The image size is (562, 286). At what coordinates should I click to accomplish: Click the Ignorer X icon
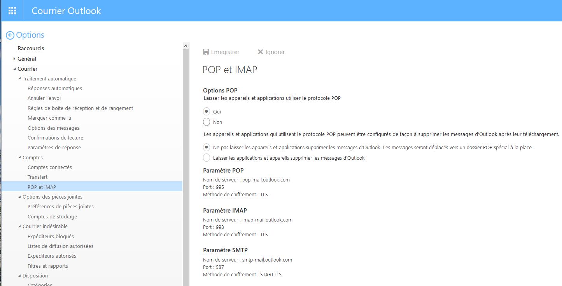261,52
